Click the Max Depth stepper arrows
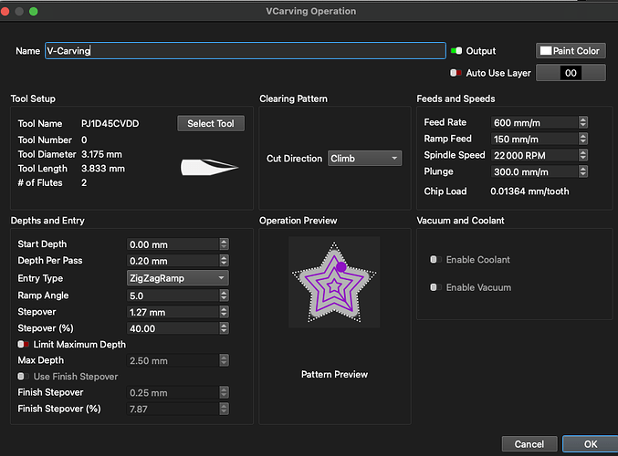 click(224, 360)
